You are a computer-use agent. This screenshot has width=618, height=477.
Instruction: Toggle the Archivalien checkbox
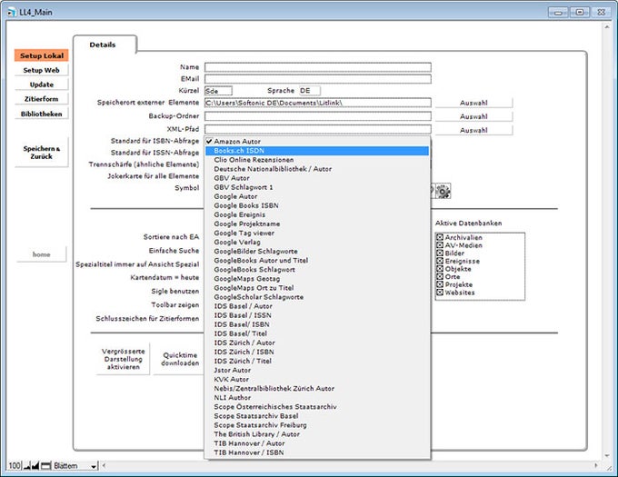point(440,237)
